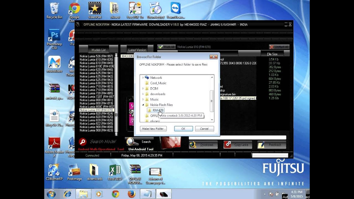Select Nokia Lumia 810 (RM-878) model
354x199 pixels.
[x=96, y=110]
